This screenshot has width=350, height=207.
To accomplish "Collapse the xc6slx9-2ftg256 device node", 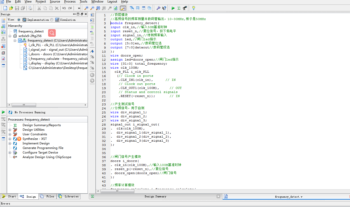I will [10, 36].
